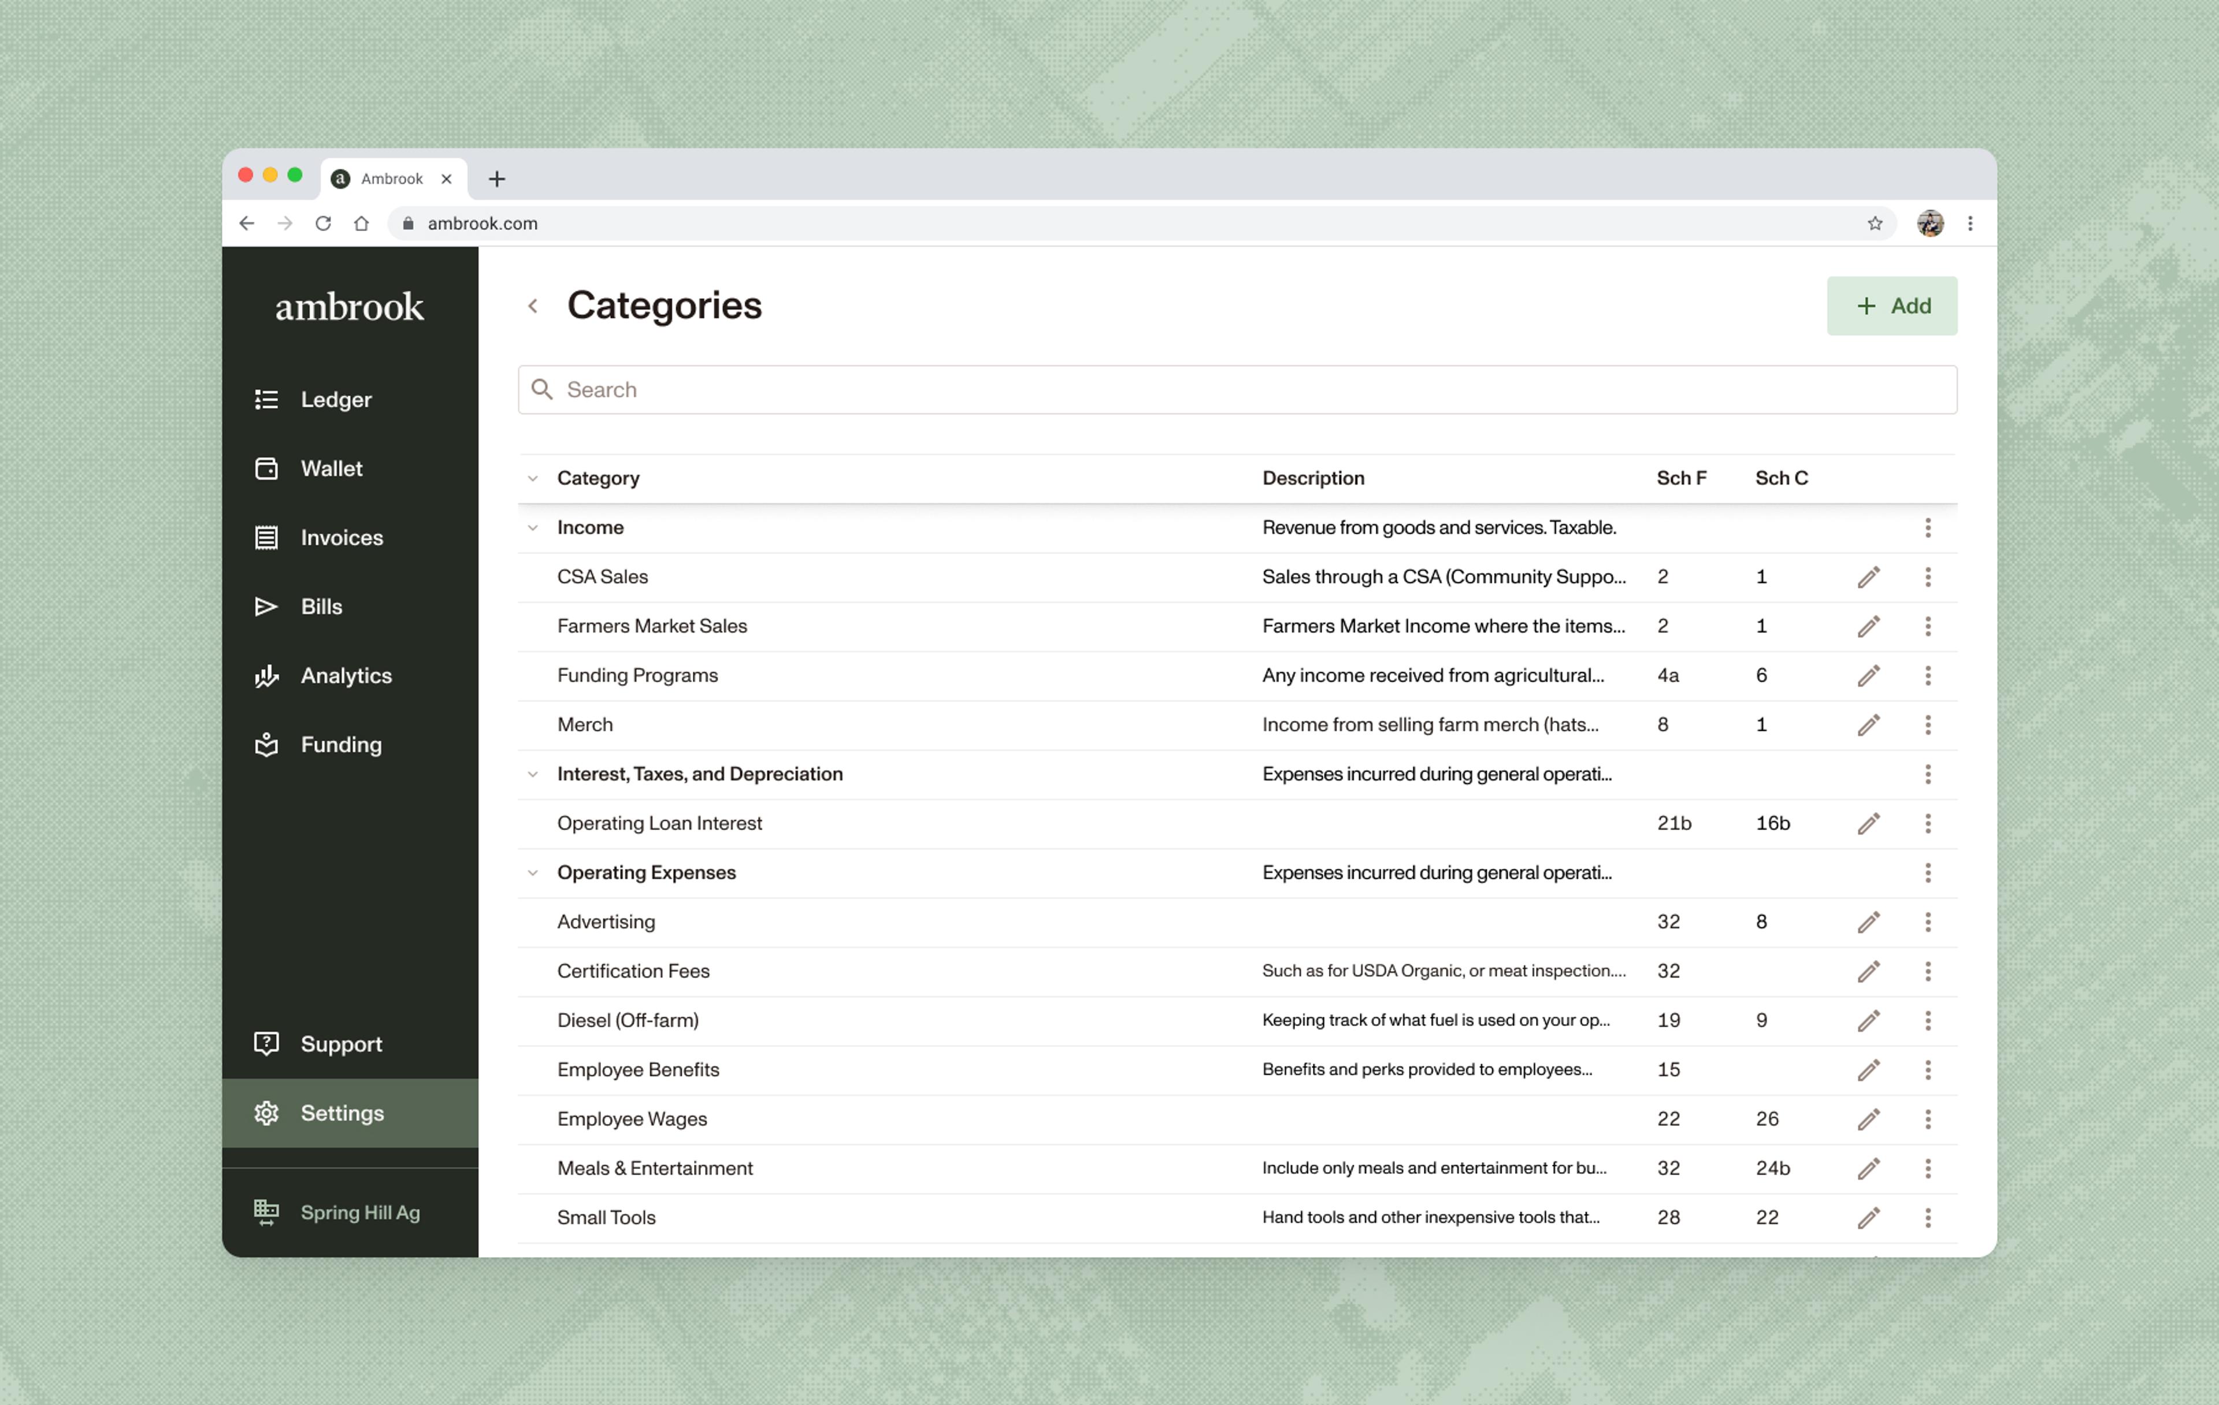2219x1405 pixels.
Task: Open kebab menu for Funding Programs row
Action: [1927, 677]
